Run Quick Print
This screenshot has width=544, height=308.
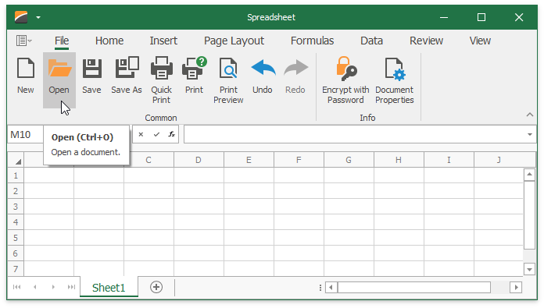click(x=161, y=80)
